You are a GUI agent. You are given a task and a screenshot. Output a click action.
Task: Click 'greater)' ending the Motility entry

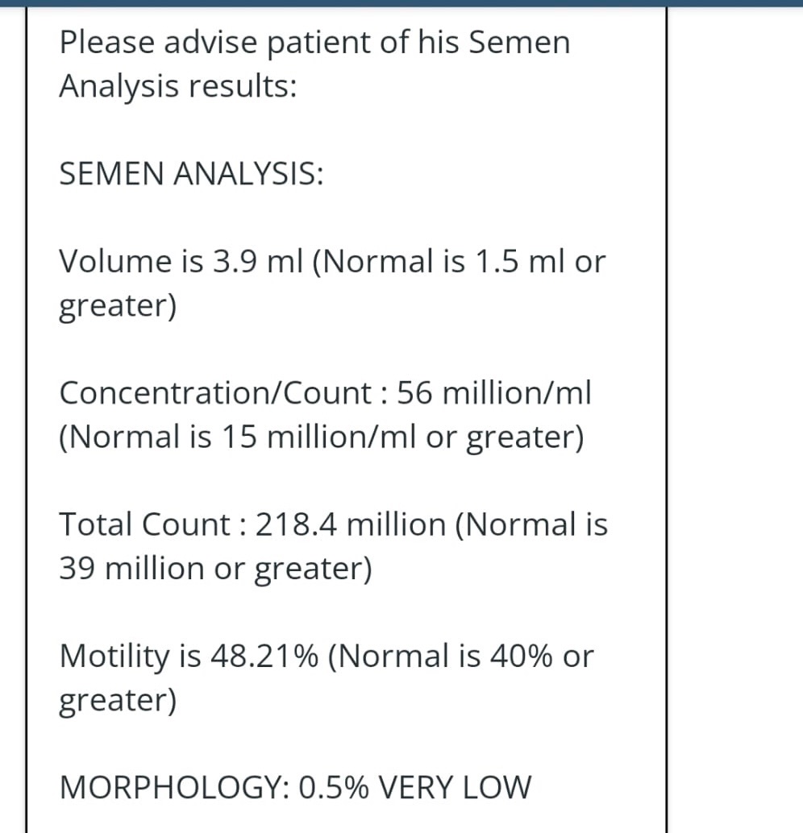[x=118, y=701]
